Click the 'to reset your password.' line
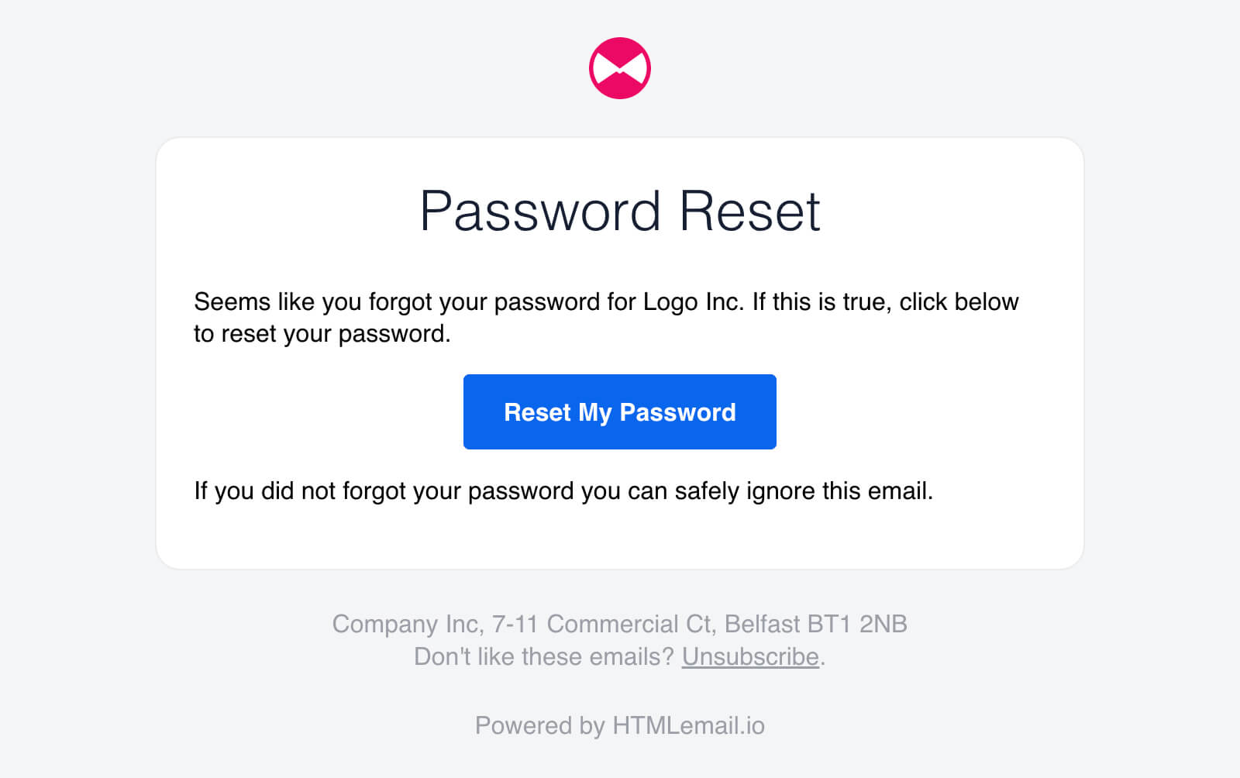 tap(322, 334)
